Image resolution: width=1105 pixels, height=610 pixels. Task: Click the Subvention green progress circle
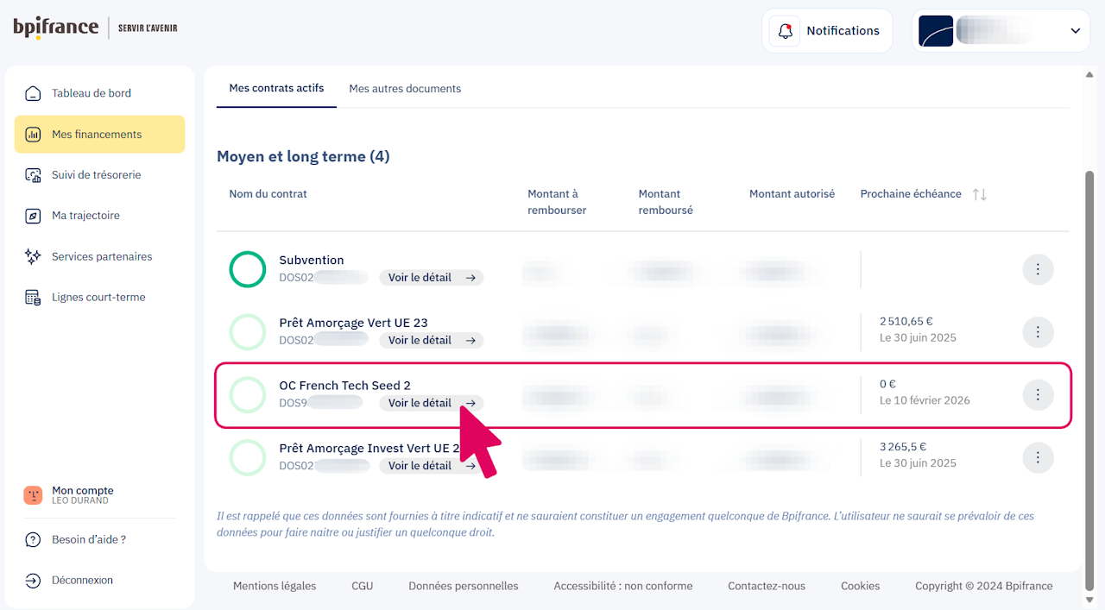tap(248, 269)
